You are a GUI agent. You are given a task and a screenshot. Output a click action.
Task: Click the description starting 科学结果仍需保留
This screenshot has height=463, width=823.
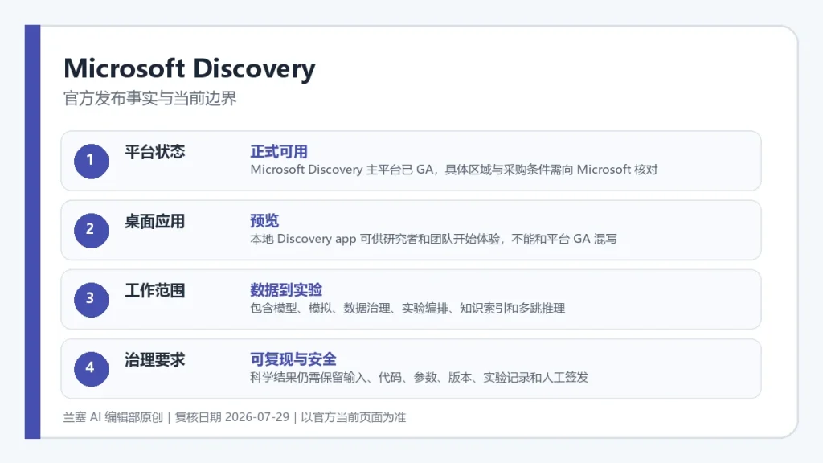[420, 378]
